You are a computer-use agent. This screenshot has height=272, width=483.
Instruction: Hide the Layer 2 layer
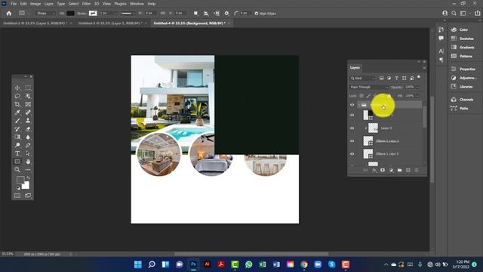tap(352, 128)
